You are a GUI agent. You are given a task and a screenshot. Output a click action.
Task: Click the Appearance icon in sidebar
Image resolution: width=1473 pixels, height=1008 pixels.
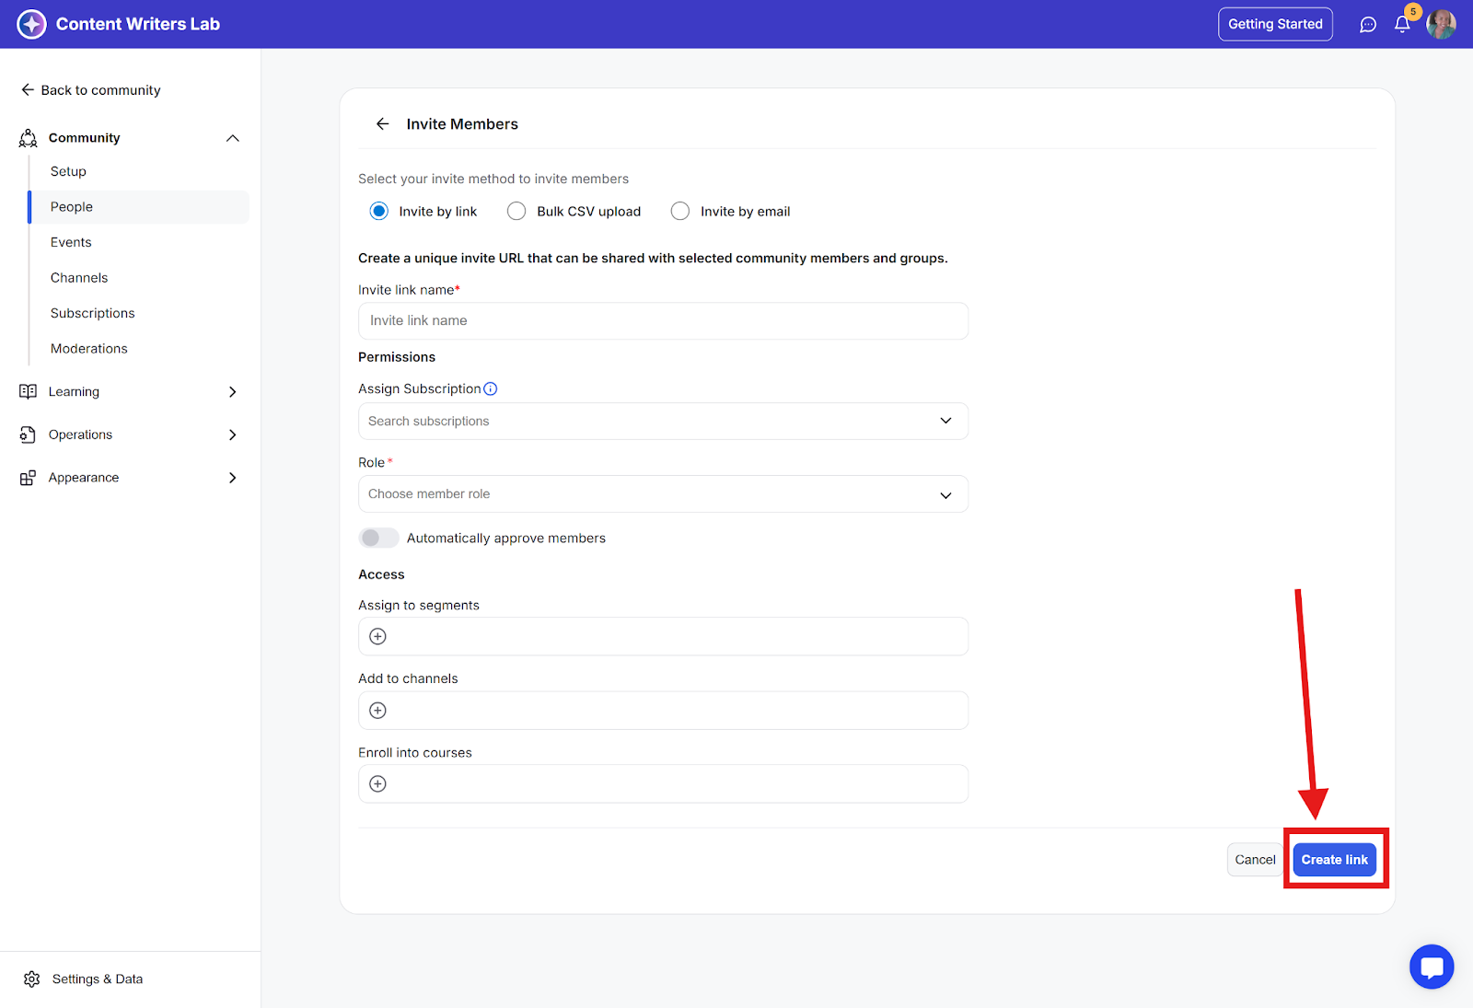click(29, 478)
